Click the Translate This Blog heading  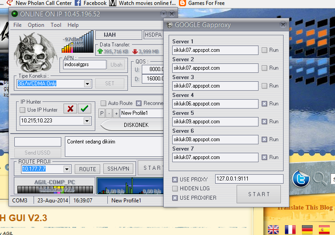tap(305, 207)
